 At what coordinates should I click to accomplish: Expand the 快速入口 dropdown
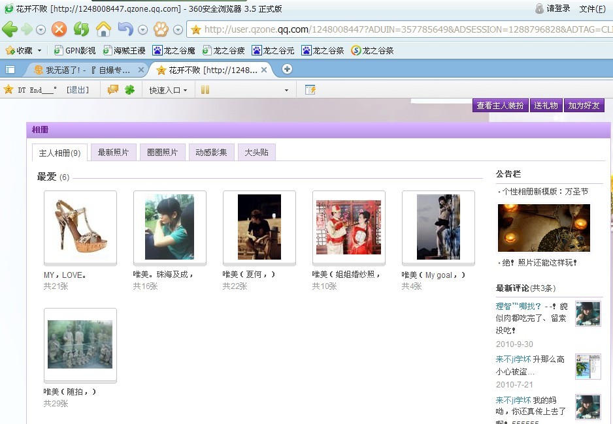[x=168, y=90]
